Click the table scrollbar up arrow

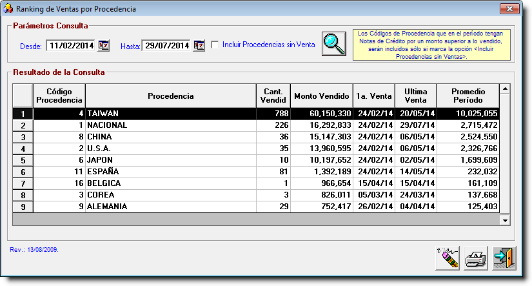[x=505, y=89]
